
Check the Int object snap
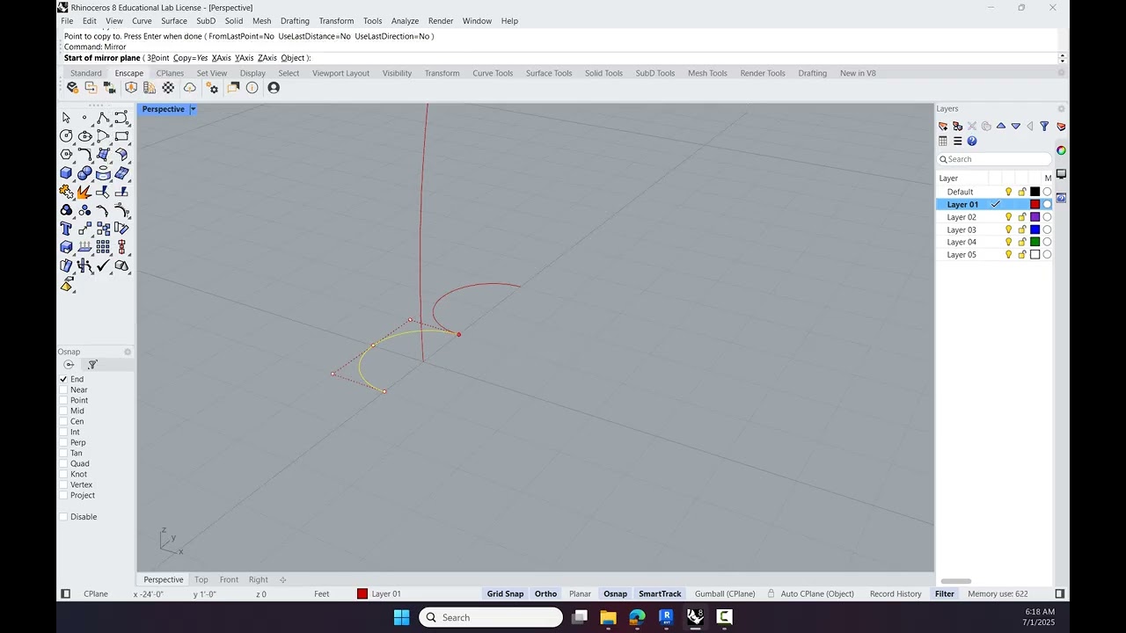pyautogui.click(x=63, y=432)
